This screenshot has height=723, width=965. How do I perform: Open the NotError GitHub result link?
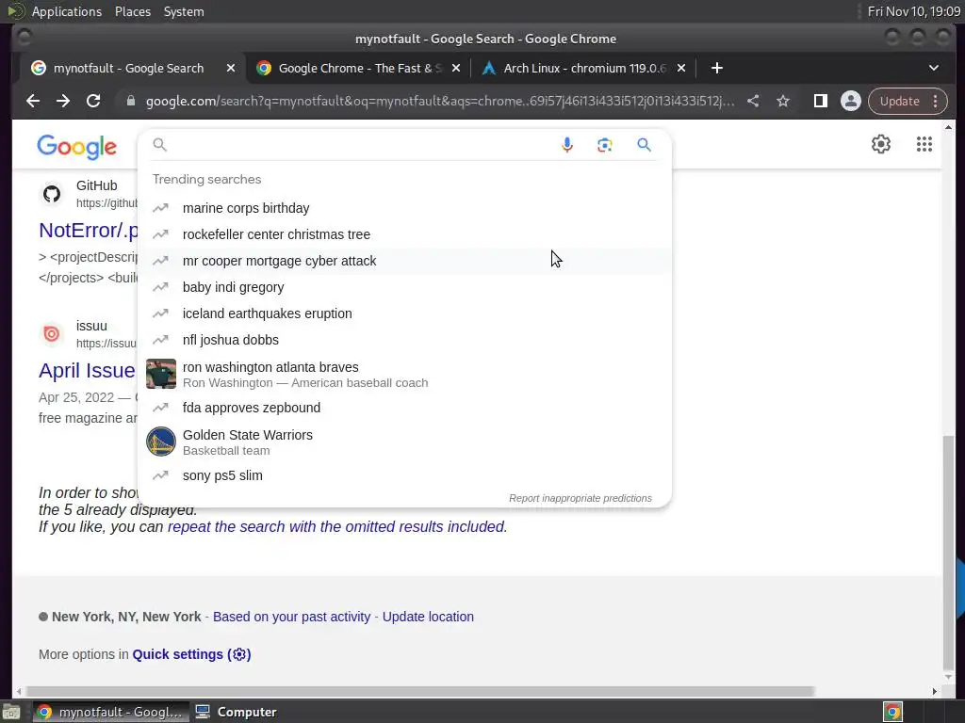(89, 231)
